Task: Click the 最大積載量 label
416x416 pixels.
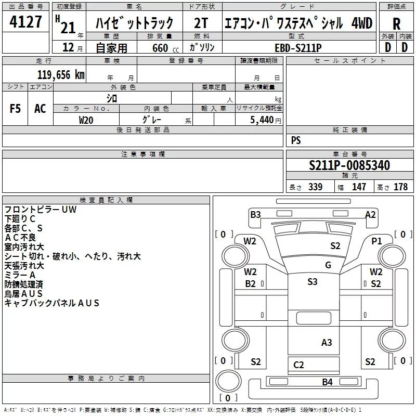Action: point(259,87)
